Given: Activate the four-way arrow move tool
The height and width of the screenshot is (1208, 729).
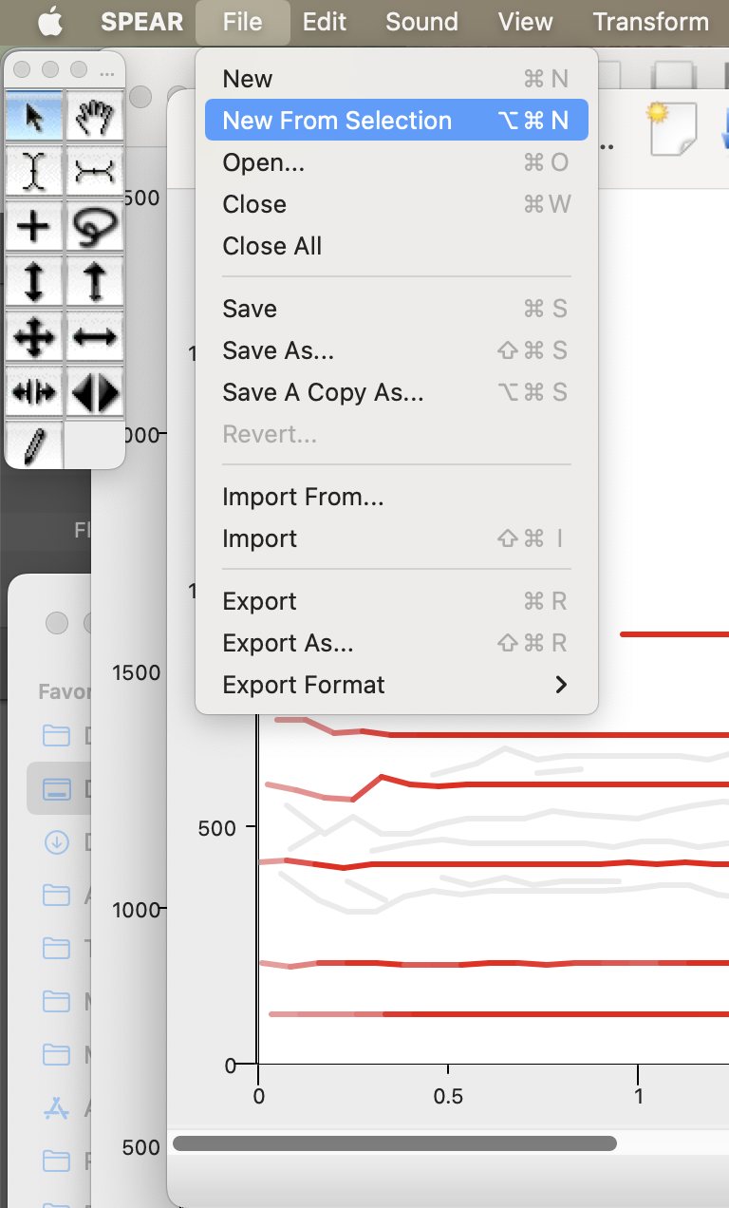Looking at the screenshot, I should click(35, 336).
